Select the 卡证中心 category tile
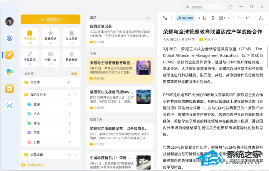 (50, 58)
